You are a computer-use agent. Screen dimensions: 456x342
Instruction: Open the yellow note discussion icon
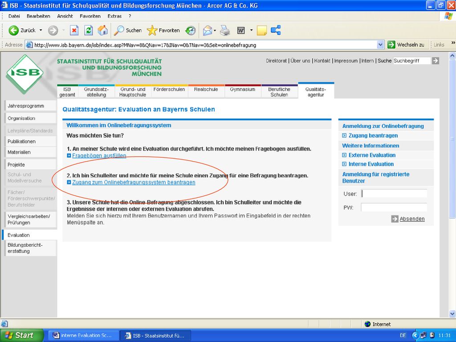coord(262,30)
